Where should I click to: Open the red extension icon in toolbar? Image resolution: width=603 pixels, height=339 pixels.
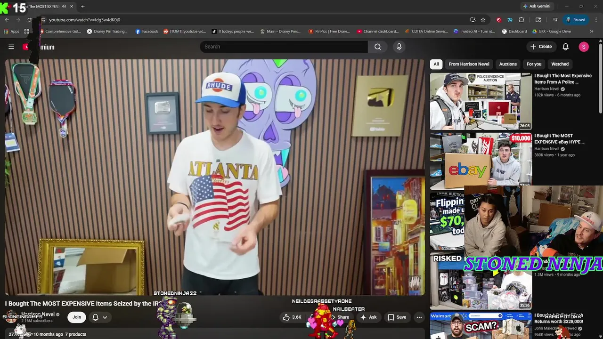point(499,20)
